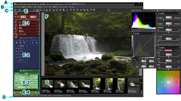Enable the 有効 checkbox in fine color controller

coord(158,51)
